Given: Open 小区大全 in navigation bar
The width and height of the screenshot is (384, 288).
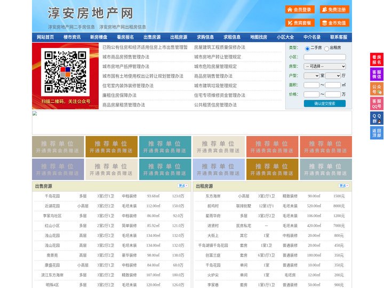Looking at the screenshot, I should (285, 37).
